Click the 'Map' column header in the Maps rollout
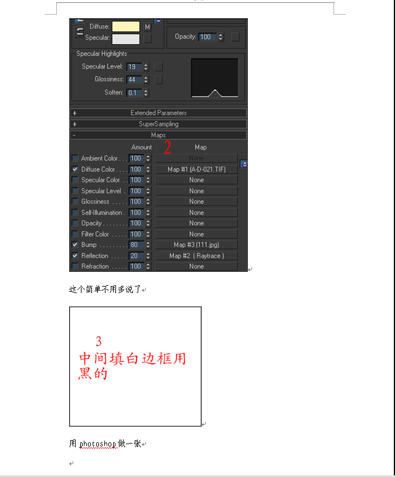The width and height of the screenshot is (395, 477). pyautogui.click(x=200, y=147)
